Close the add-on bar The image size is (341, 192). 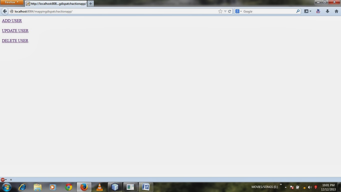click(x=11, y=180)
